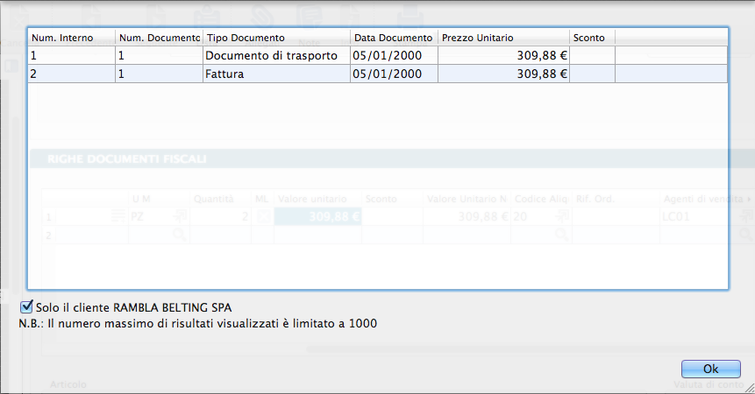Click the date cell in Fattura row

(x=394, y=74)
